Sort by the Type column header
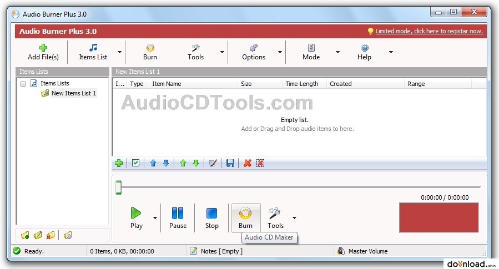 point(137,84)
